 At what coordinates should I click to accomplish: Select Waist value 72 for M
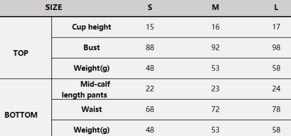coord(215,109)
